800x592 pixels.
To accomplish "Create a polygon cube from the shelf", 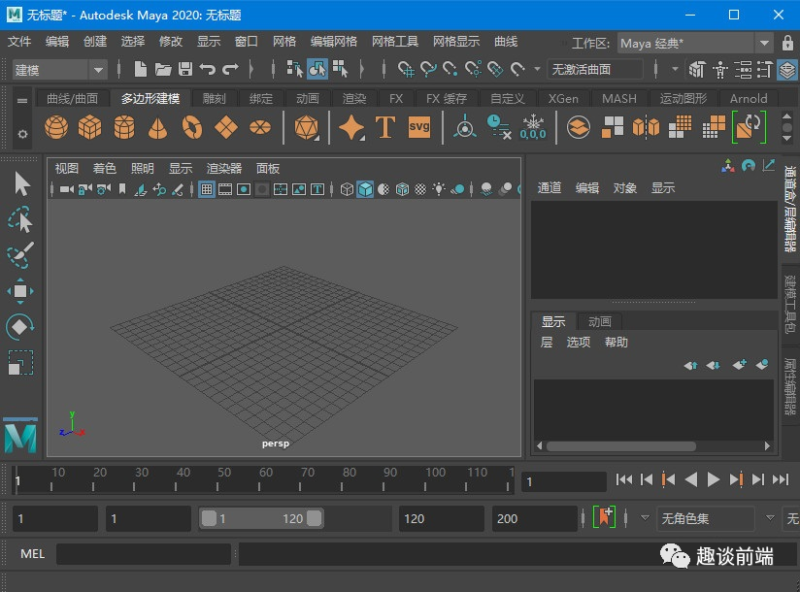I will click(x=90, y=127).
